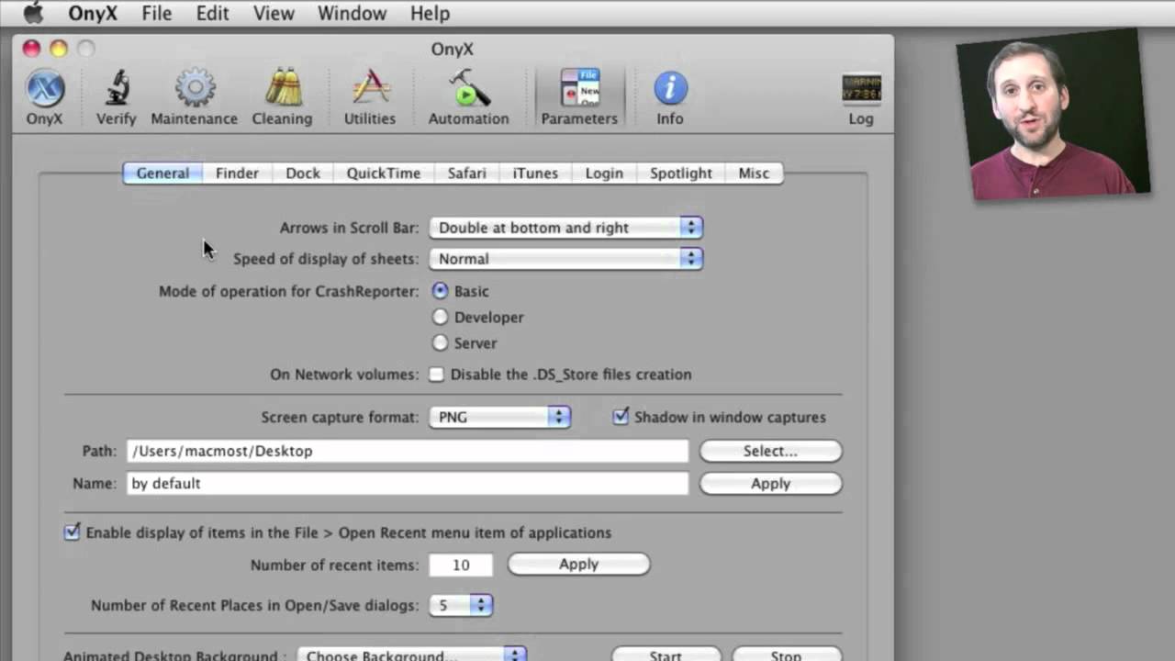Switch to the QuickTime tab

pos(384,173)
